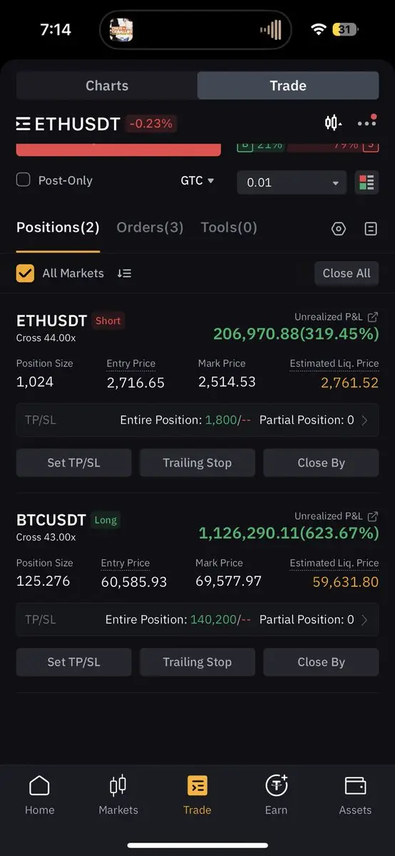Enable the Post-Only checkbox
The image size is (395, 856).
point(24,180)
